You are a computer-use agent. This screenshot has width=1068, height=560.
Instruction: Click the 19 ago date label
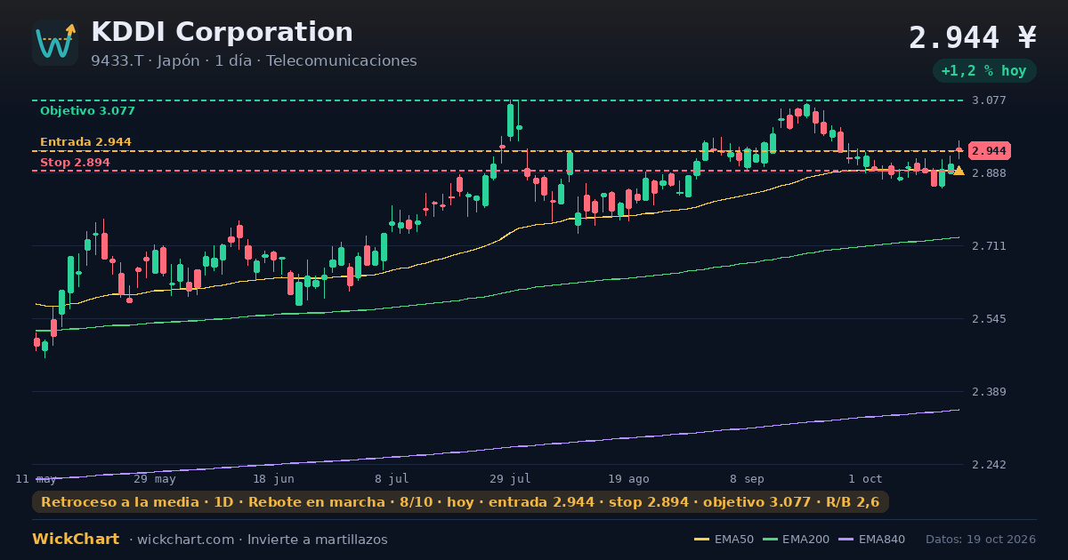coord(628,479)
